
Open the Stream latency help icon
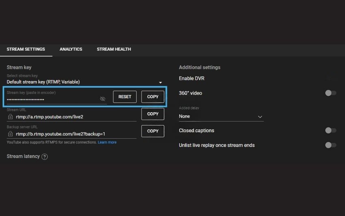pos(45,157)
